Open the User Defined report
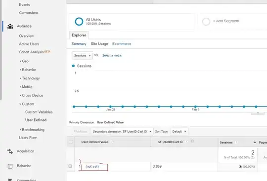The image size is (267, 181). click(36, 120)
